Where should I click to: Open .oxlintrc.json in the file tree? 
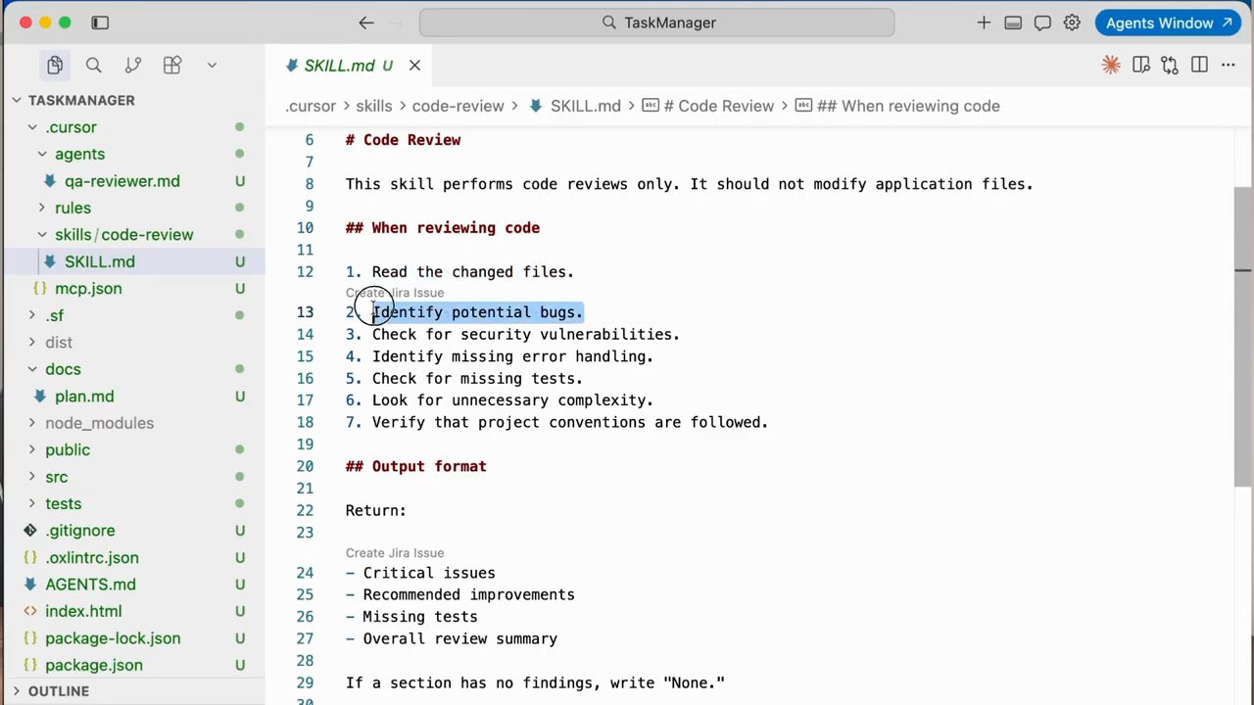92,557
